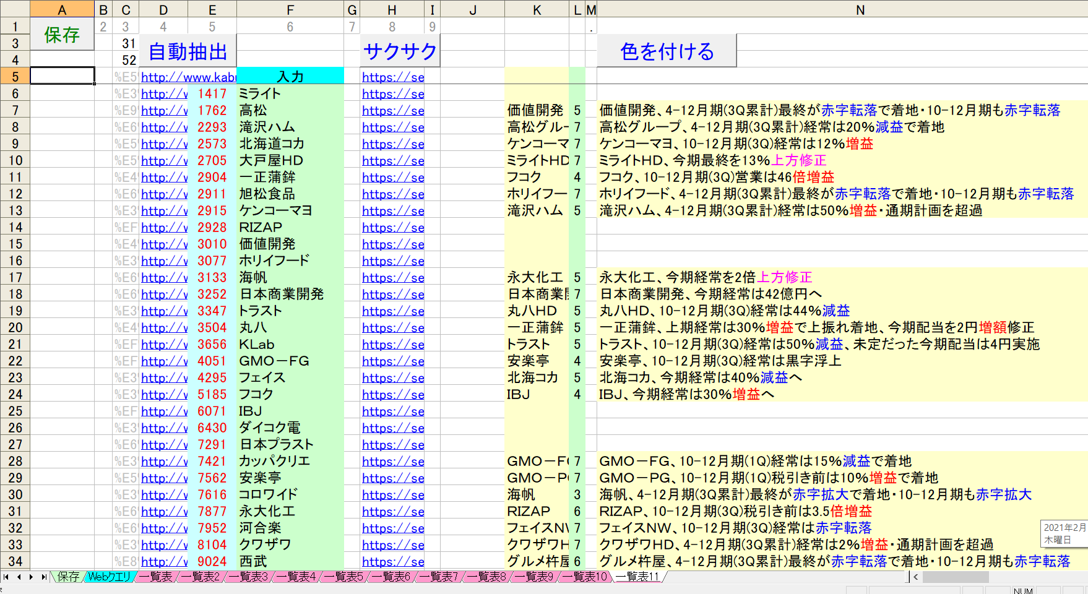Click cell 北海道コカ in column F

[x=290, y=144]
